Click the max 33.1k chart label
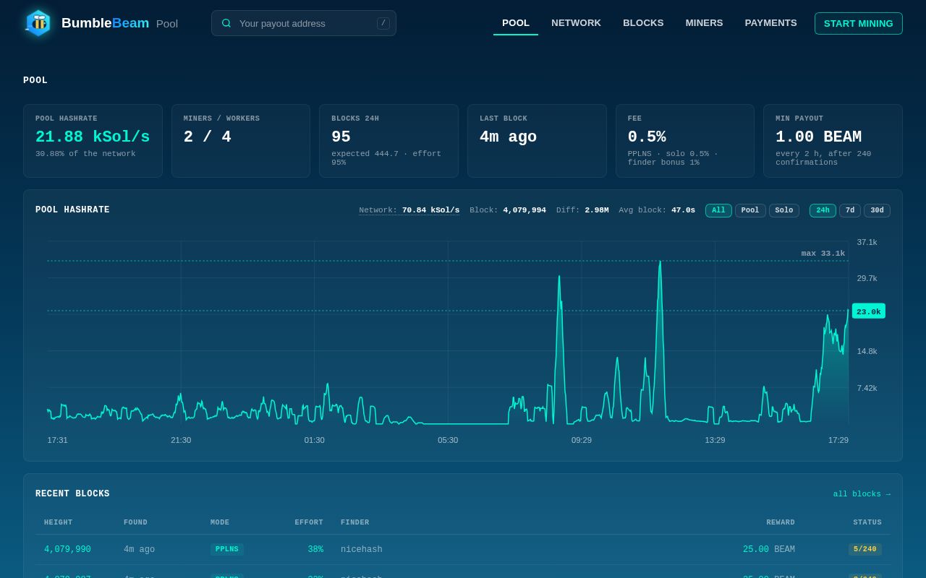Viewport: 926px width, 578px height. tap(823, 253)
